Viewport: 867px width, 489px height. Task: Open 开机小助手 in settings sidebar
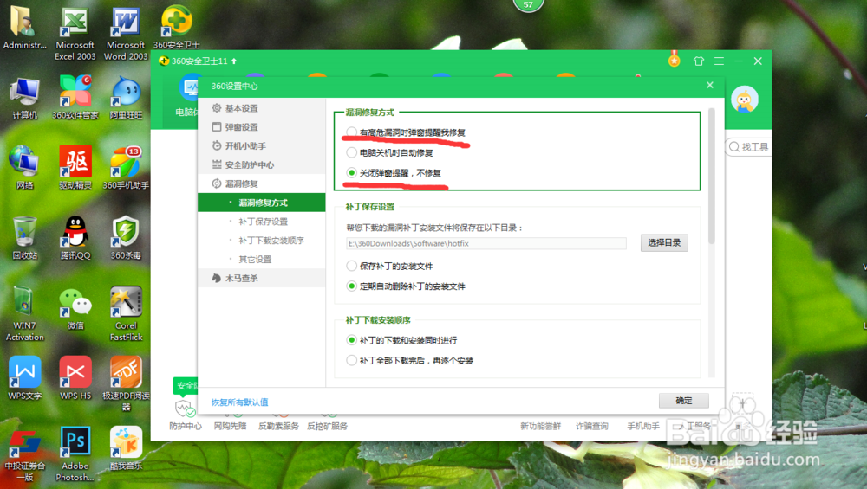262,145
